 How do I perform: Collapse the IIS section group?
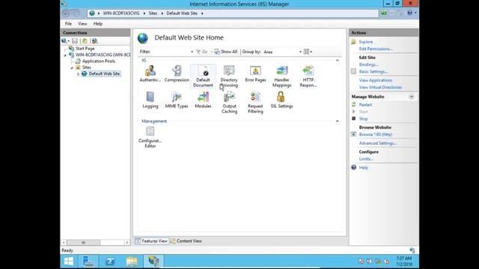click(338, 61)
